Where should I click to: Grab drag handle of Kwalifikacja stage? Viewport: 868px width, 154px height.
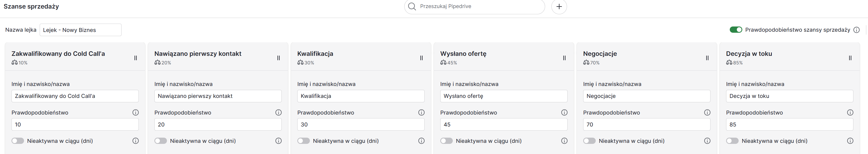(421, 58)
